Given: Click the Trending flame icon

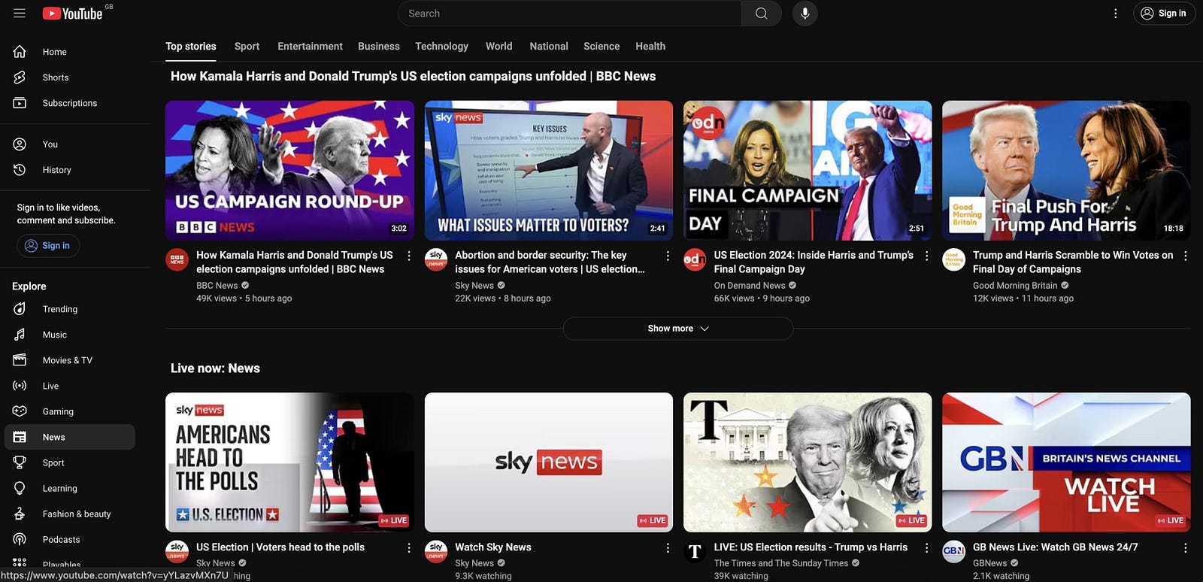Looking at the screenshot, I should tap(20, 309).
